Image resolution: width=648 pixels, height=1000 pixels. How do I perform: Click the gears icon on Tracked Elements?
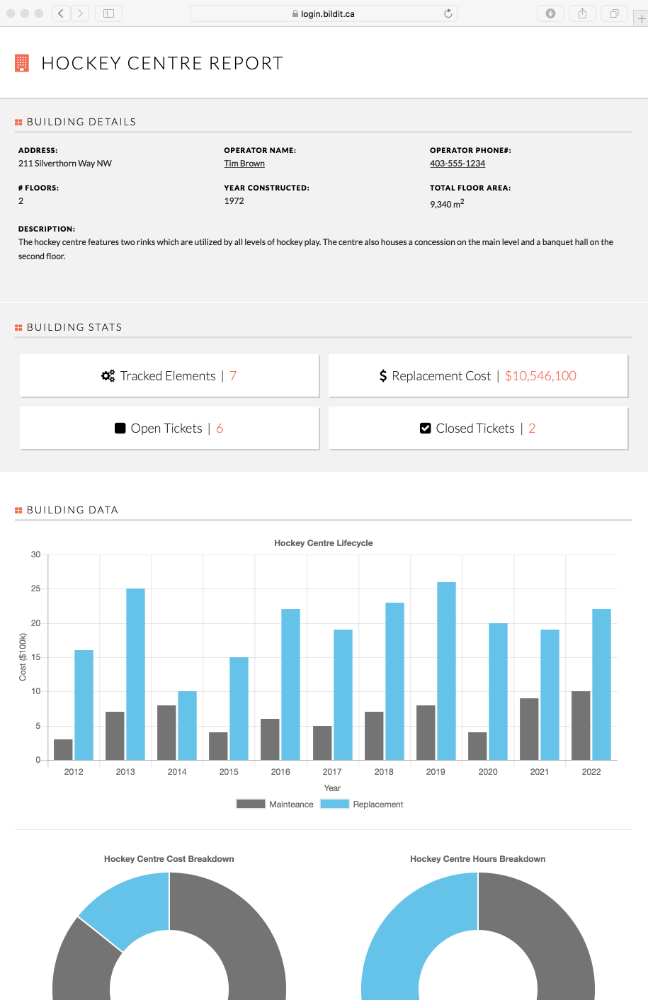point(108,376)
